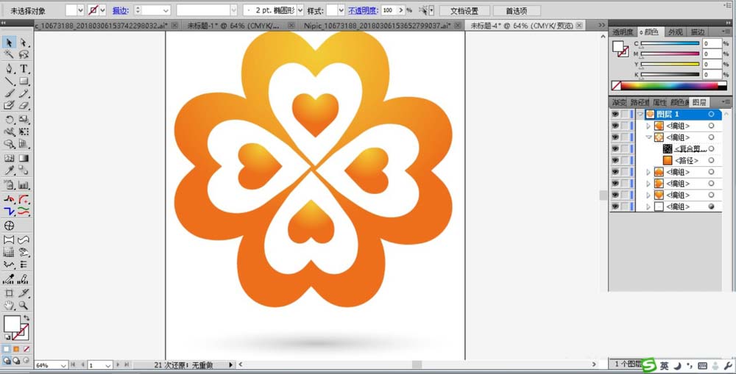Choose the Scale tool
Viewport: 736px width, 374px height.
coord(24,120)
